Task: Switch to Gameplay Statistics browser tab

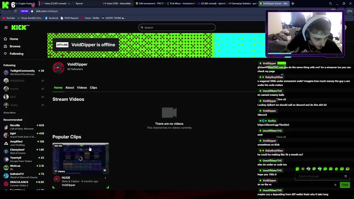Action: click(x=243, y=4)
